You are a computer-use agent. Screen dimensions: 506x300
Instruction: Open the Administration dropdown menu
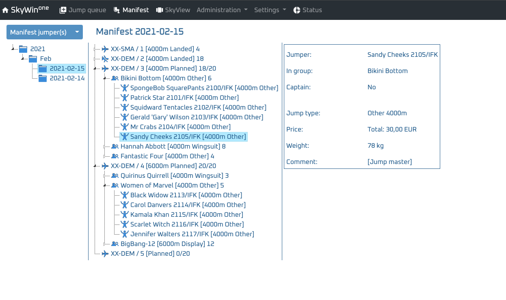coord(222,10)
